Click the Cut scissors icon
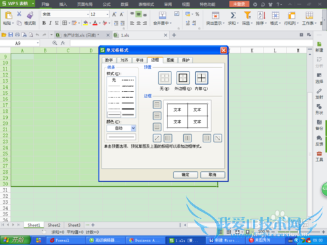The height and width of the screenshot is (245, 327). (19, 14)
